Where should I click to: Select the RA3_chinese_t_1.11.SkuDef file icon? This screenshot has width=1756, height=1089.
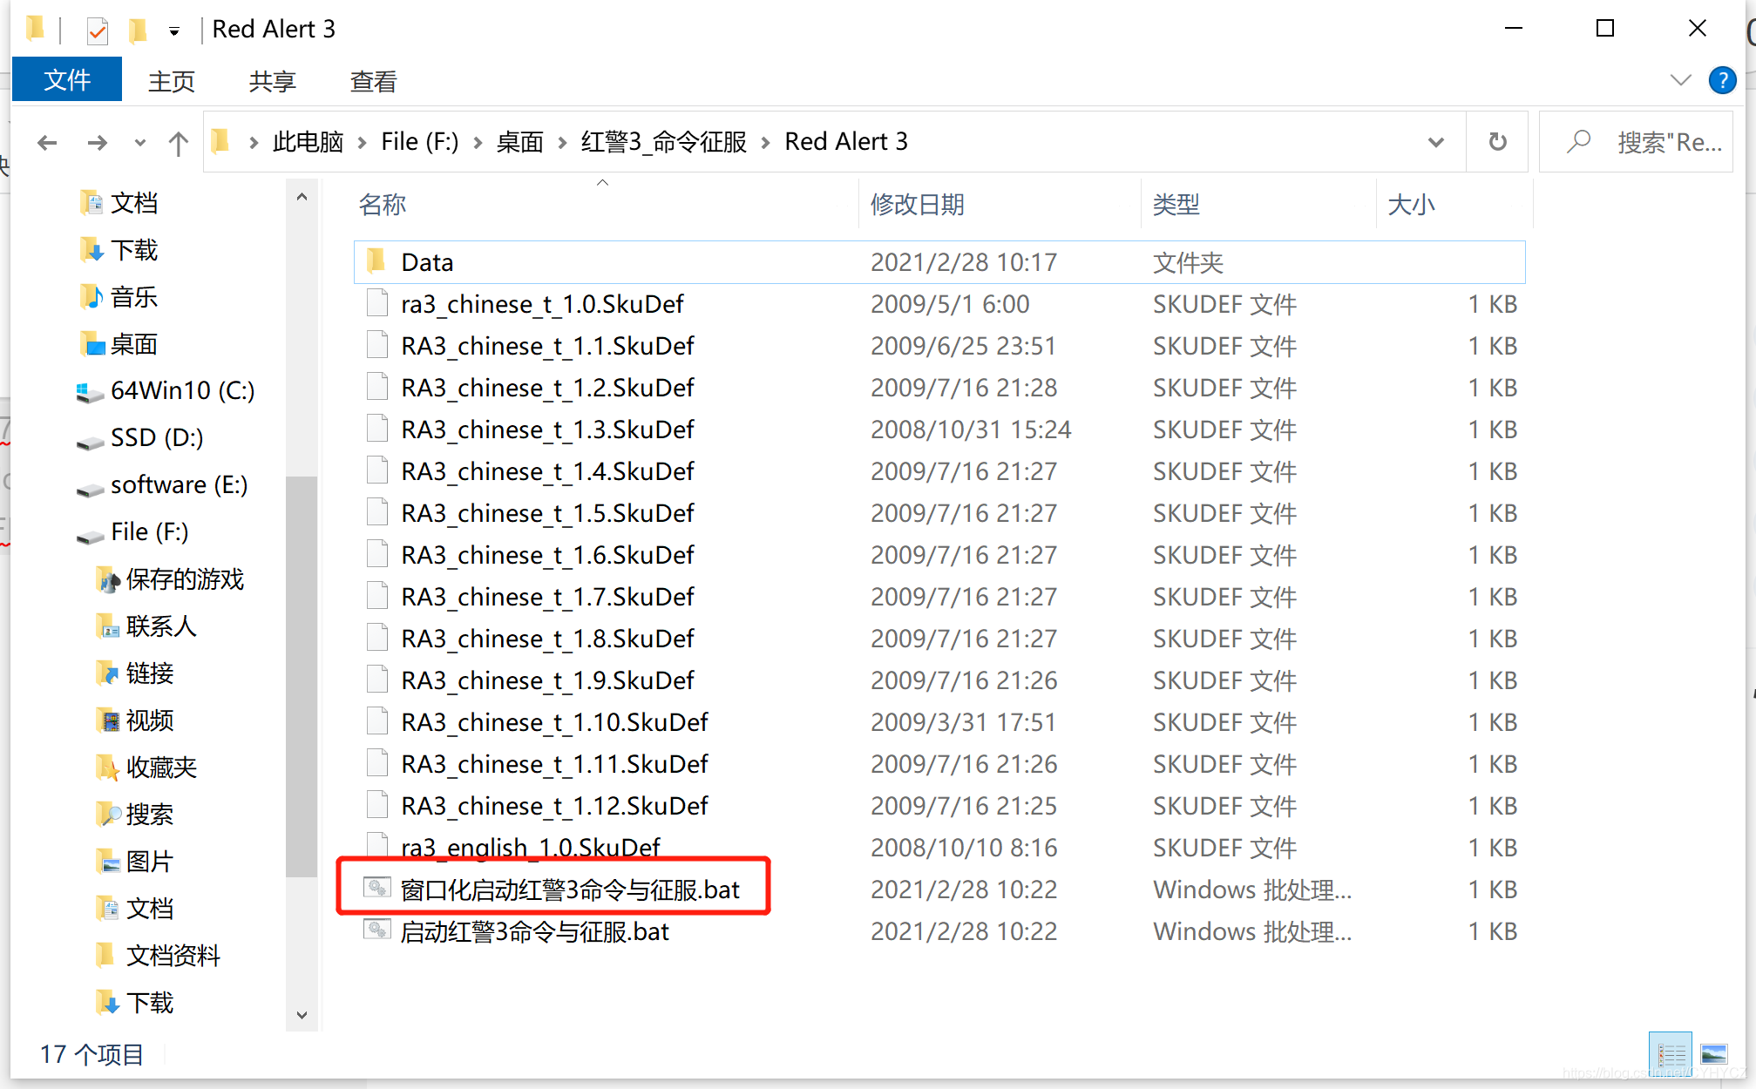[x=376, y=763]
